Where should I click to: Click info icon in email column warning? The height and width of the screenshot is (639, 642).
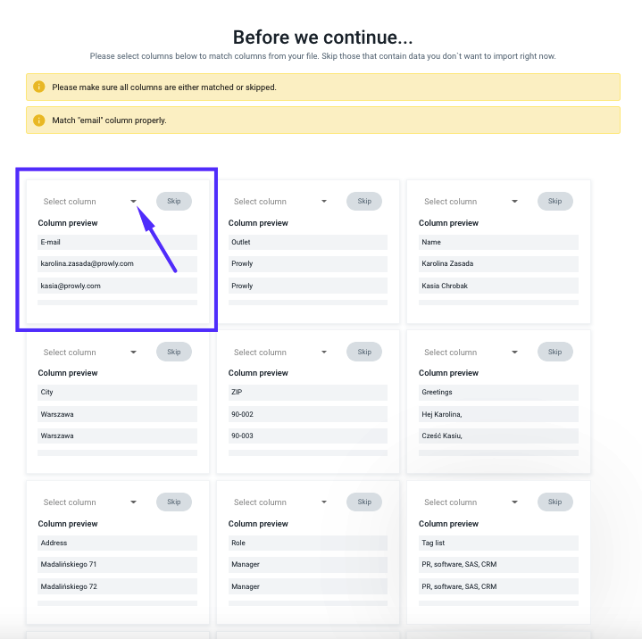point(39,120)
